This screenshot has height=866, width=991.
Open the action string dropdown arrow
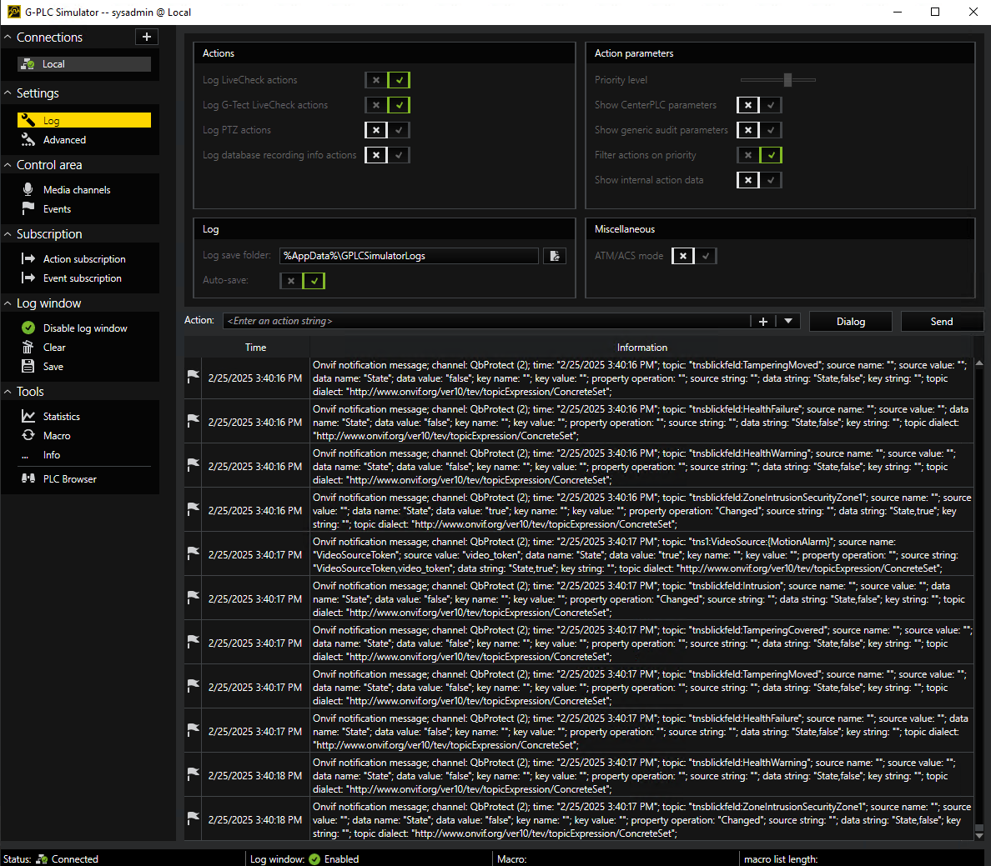pos(788,322)
